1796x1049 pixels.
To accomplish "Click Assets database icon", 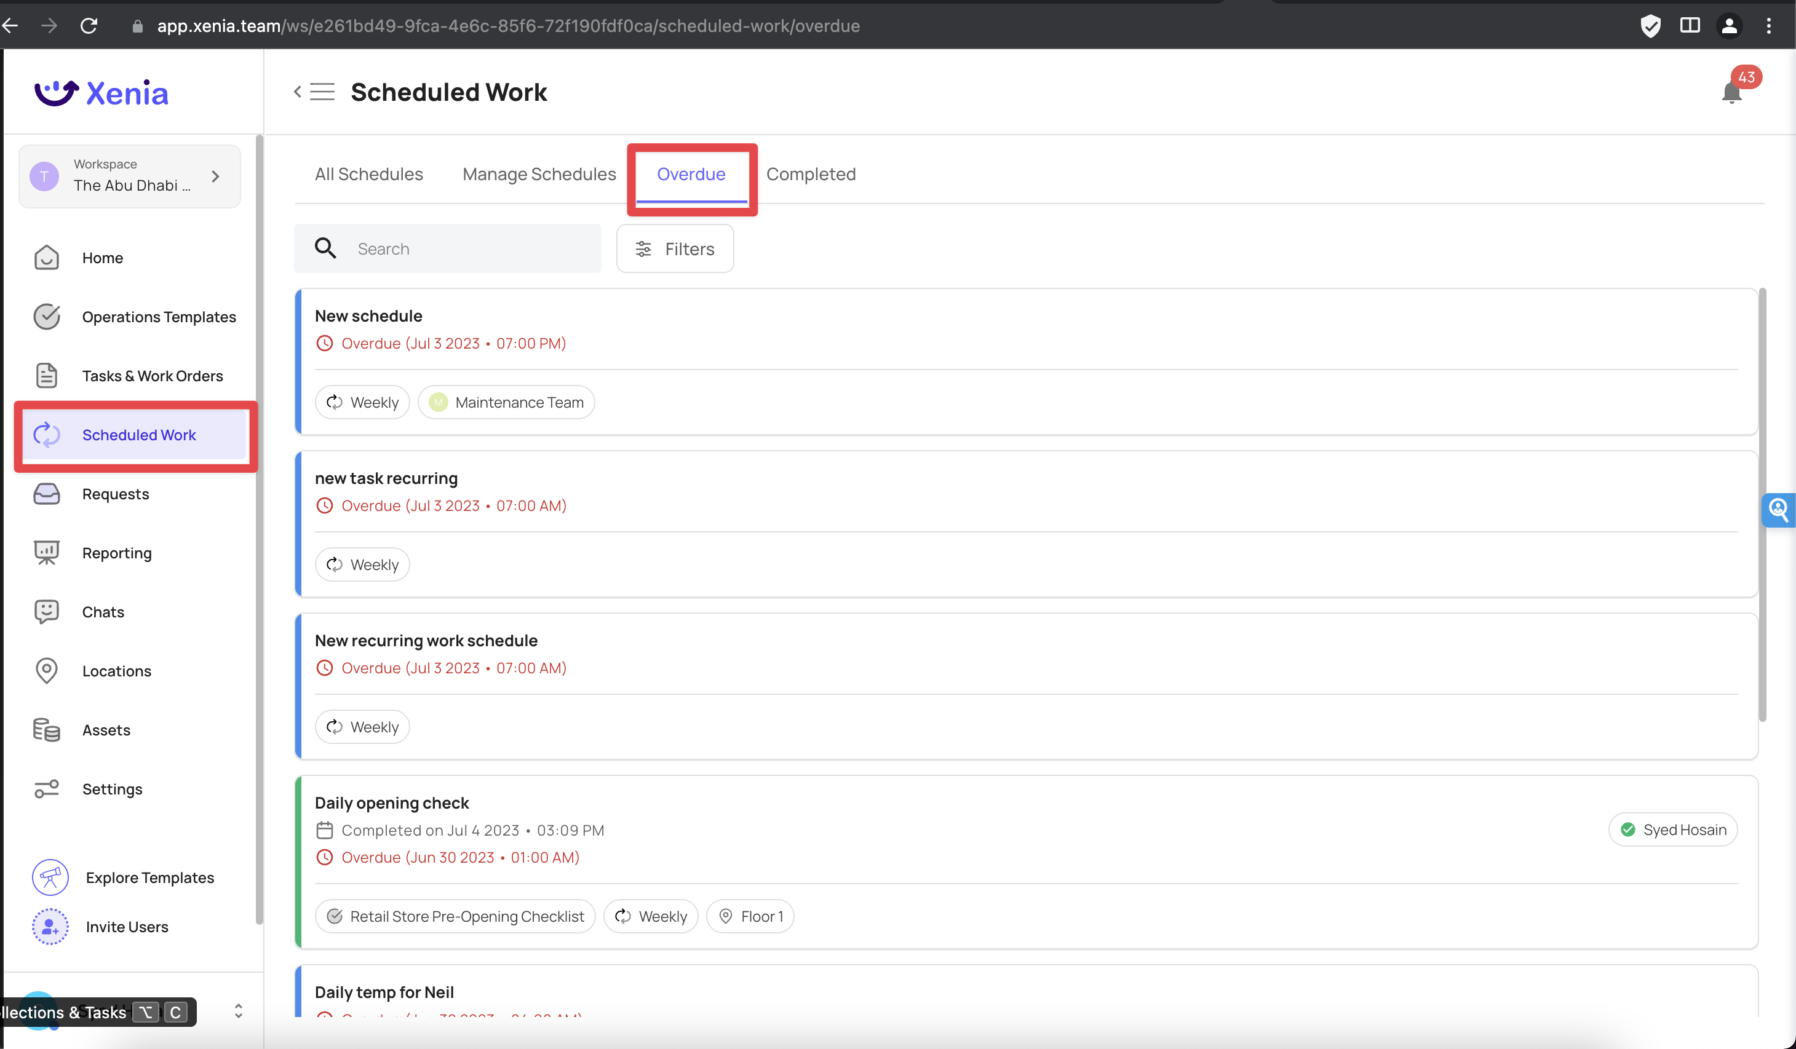I will click(x=46, y=730).
